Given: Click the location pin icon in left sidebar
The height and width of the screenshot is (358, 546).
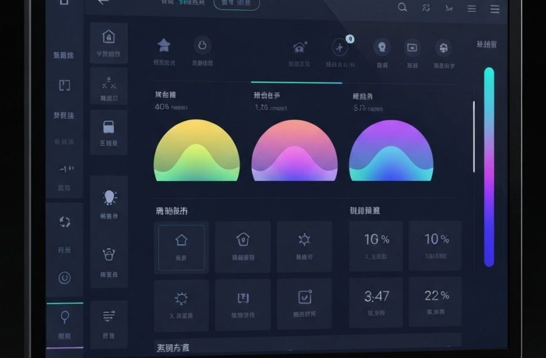Looking at the screenshot, I should coord(64,317).
